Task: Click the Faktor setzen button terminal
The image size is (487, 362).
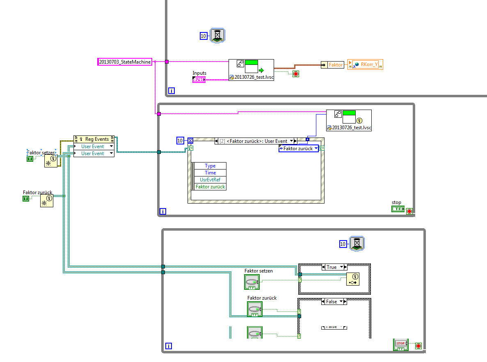Action: pyautogui.click(x=252, y=282)
